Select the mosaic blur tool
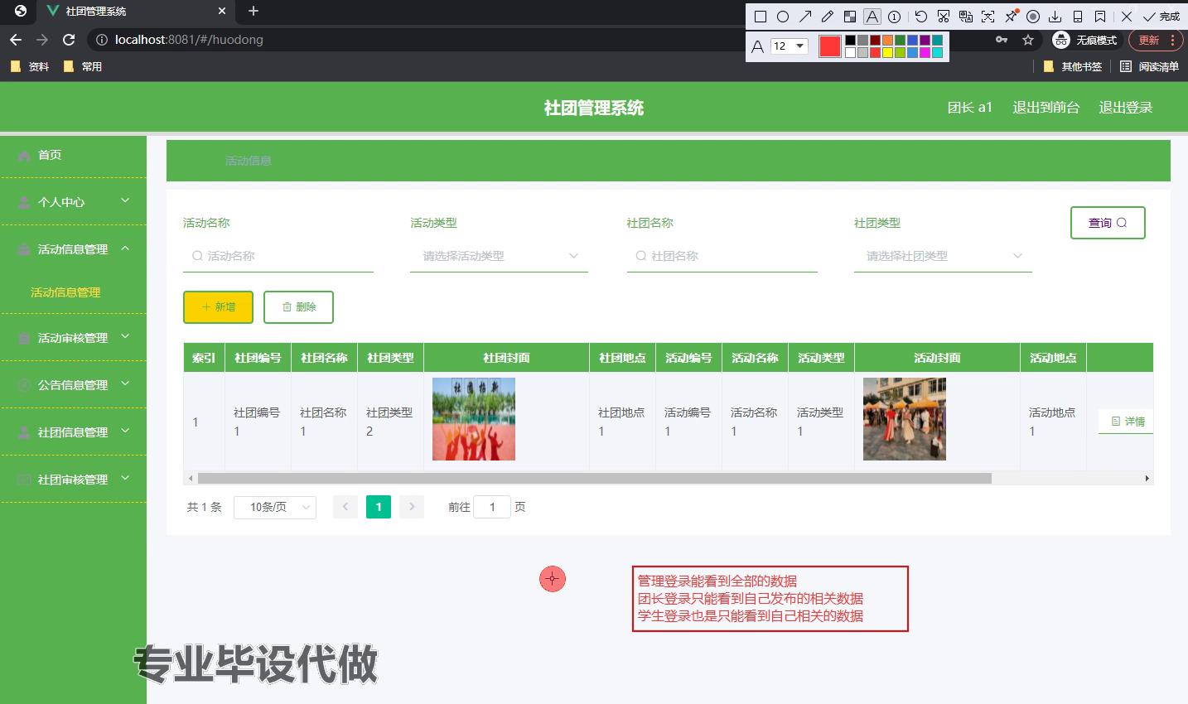 (x=850, y=17)
